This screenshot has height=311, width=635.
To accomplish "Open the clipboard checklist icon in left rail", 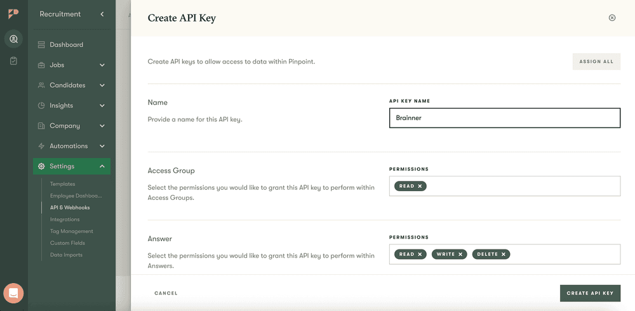I will pyautogui.click(x=13, y=61).
